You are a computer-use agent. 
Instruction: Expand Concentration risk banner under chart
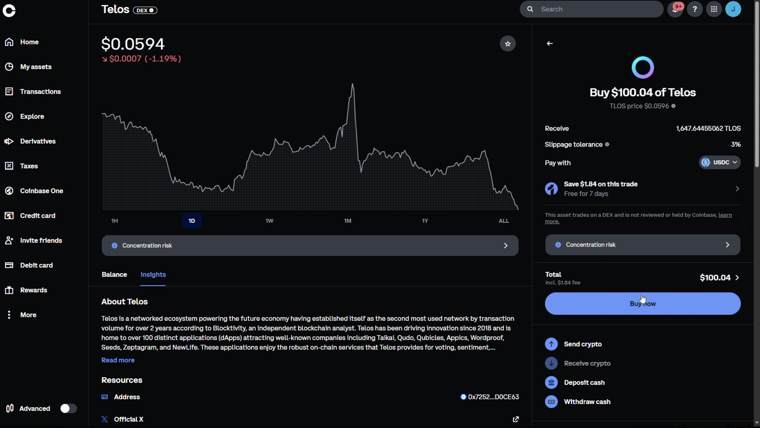310,245
